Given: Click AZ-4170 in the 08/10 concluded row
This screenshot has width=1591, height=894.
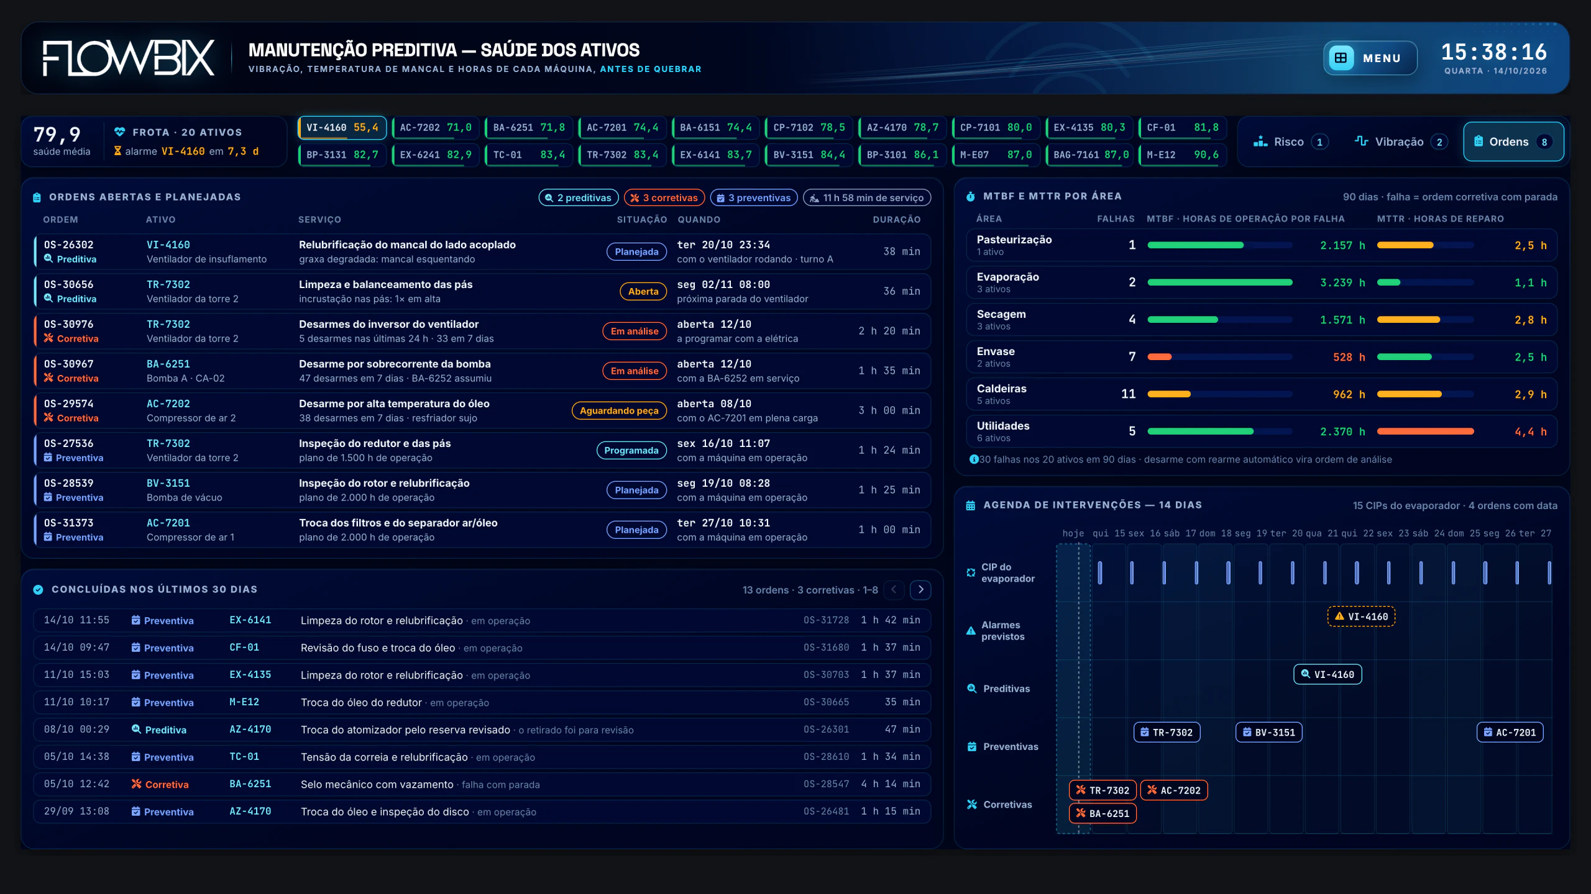Looking at the screenshot, I should pyautogui.click(x=250, y=729).
